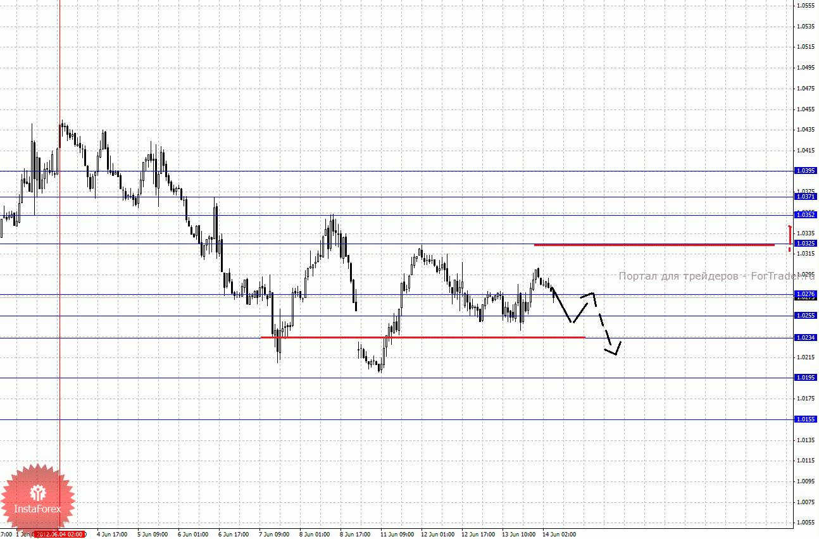Image resolution: width=819 pixels, height=539 pixels.
Task: Click the 8 Jun 01:00 time label
Action: (x=315, y=535)
